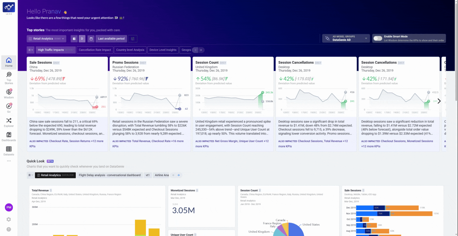Click Last available period button
458x236 pixels.
[111, 39]
